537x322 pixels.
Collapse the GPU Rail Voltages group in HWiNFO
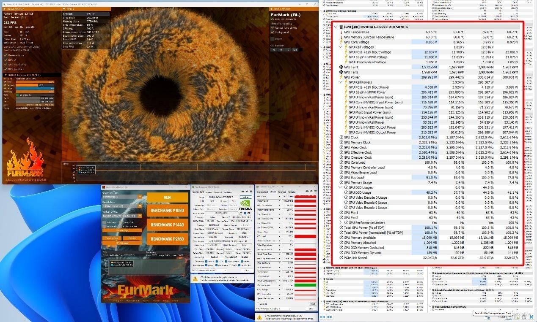pyautogui.click(x=341, y=47)
